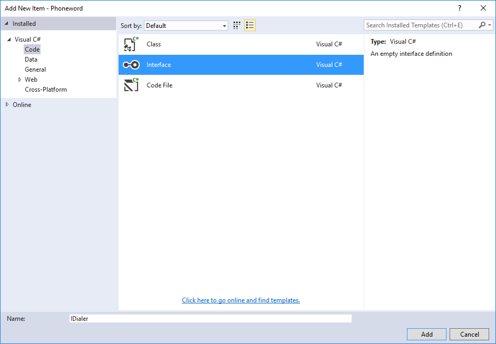Expand the Web tree node
Viewport: 496px width, 344px height.
pos(20,80)
